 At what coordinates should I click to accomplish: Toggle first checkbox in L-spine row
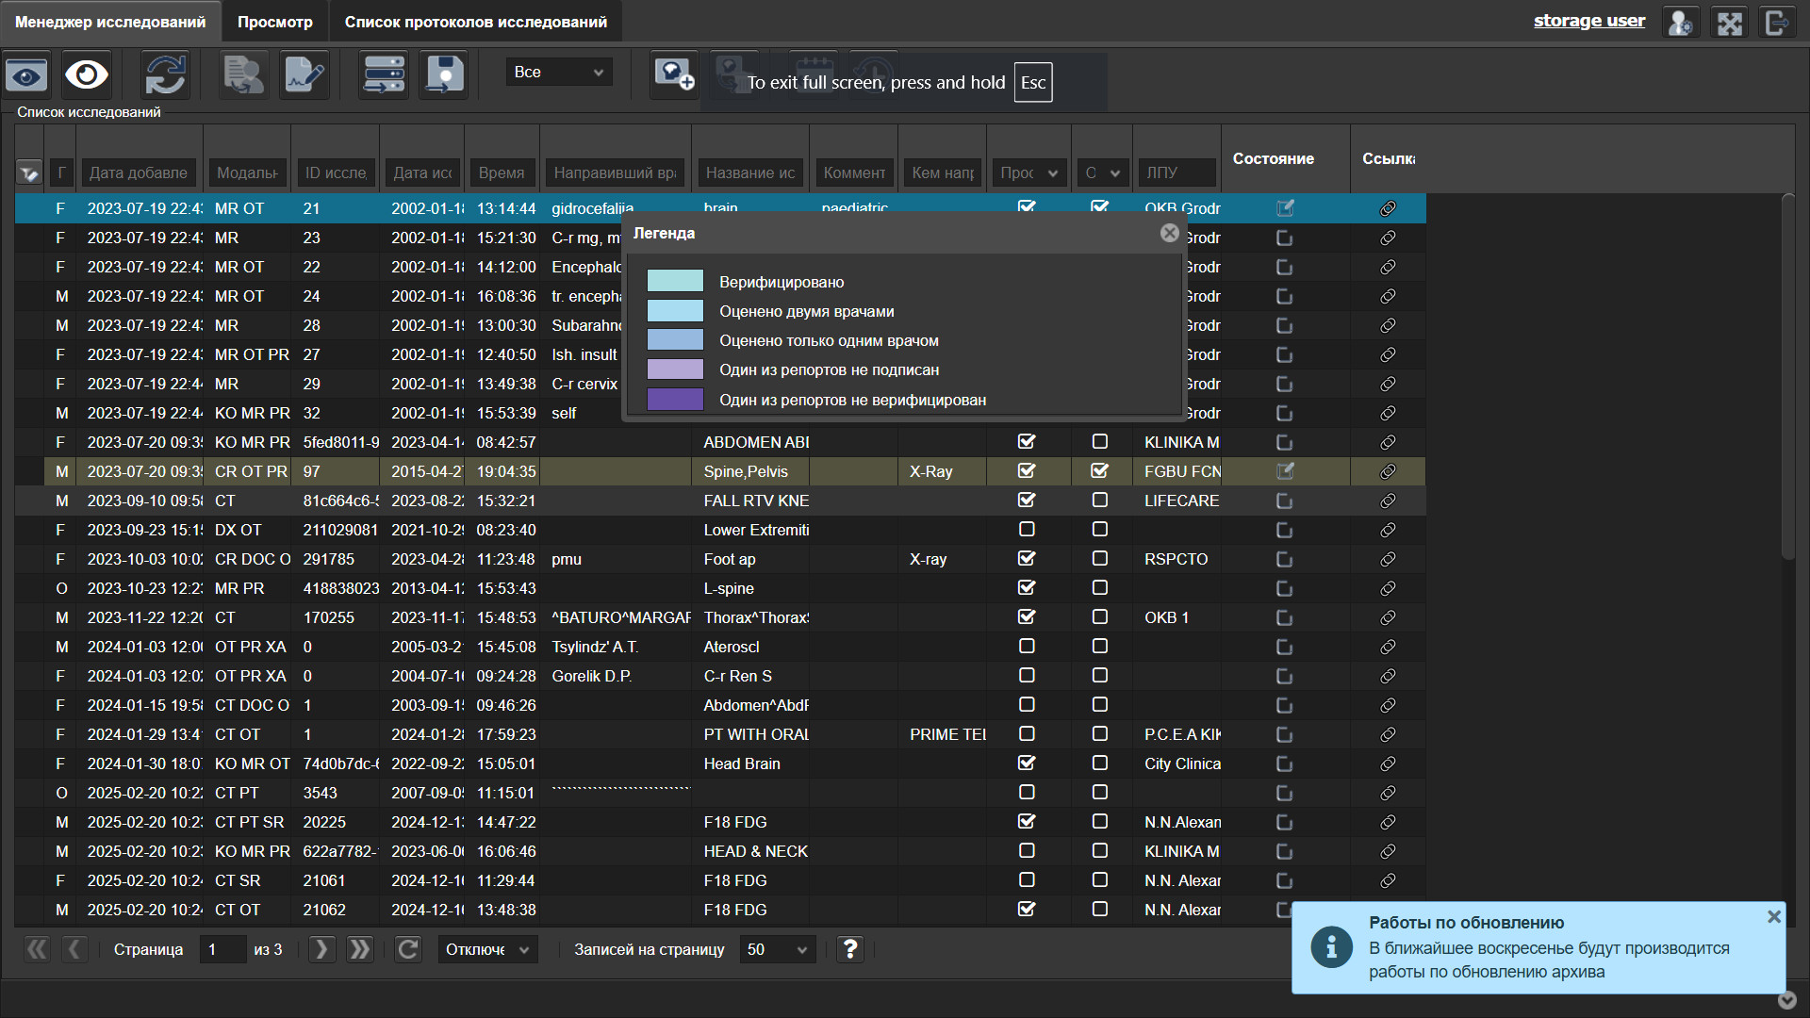click(x=1027, y=587)
